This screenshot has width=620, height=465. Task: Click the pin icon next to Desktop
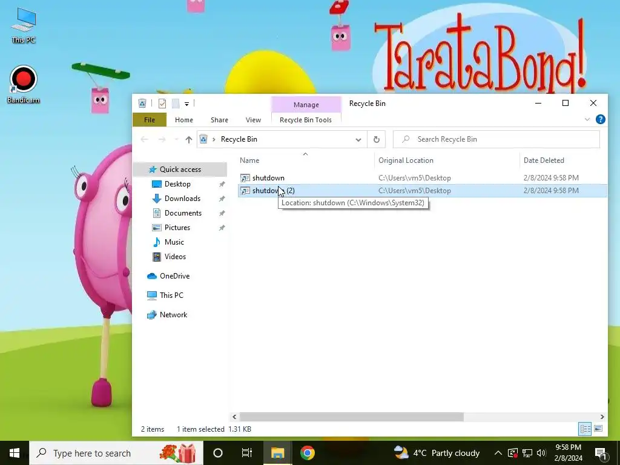(222, 184)
